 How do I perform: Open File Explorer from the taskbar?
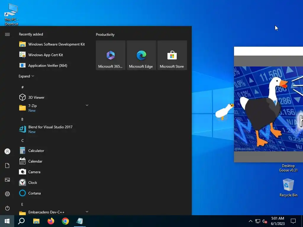[x=36, y=221]
